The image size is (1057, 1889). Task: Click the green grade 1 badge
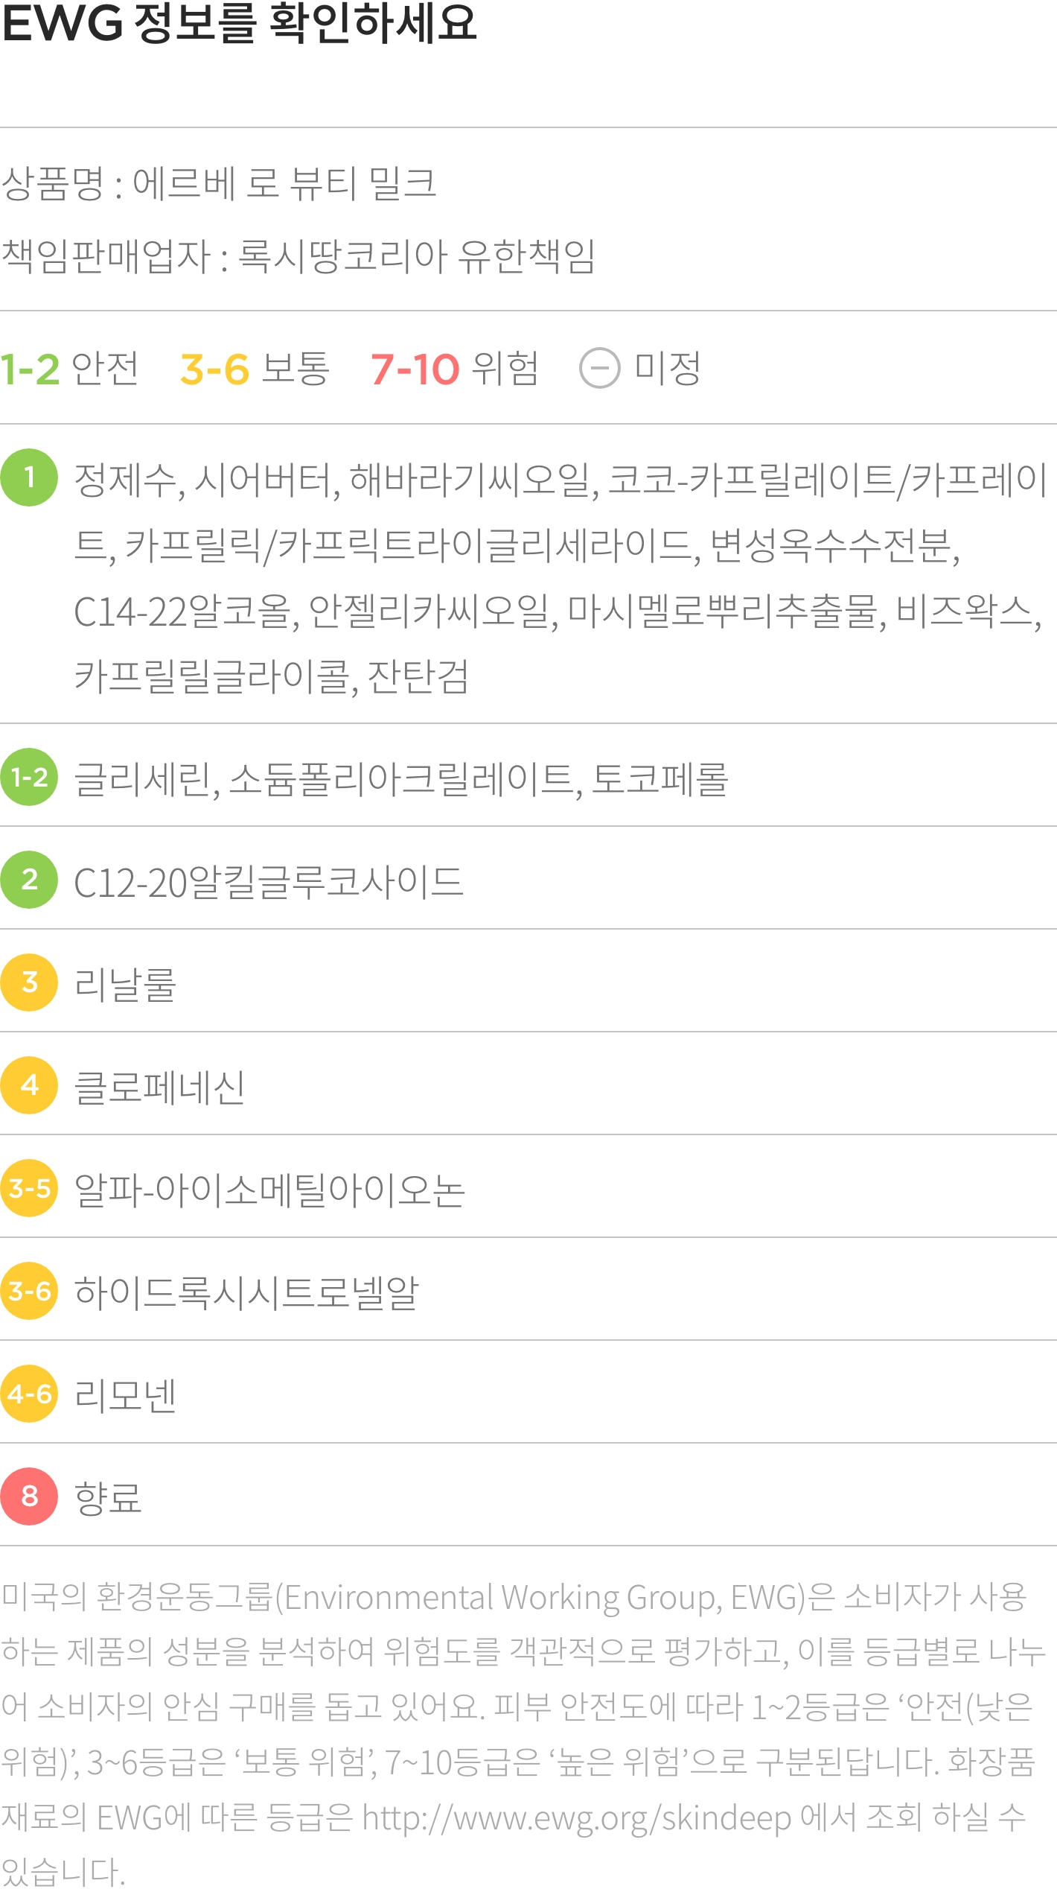click(x=29, y=477)
